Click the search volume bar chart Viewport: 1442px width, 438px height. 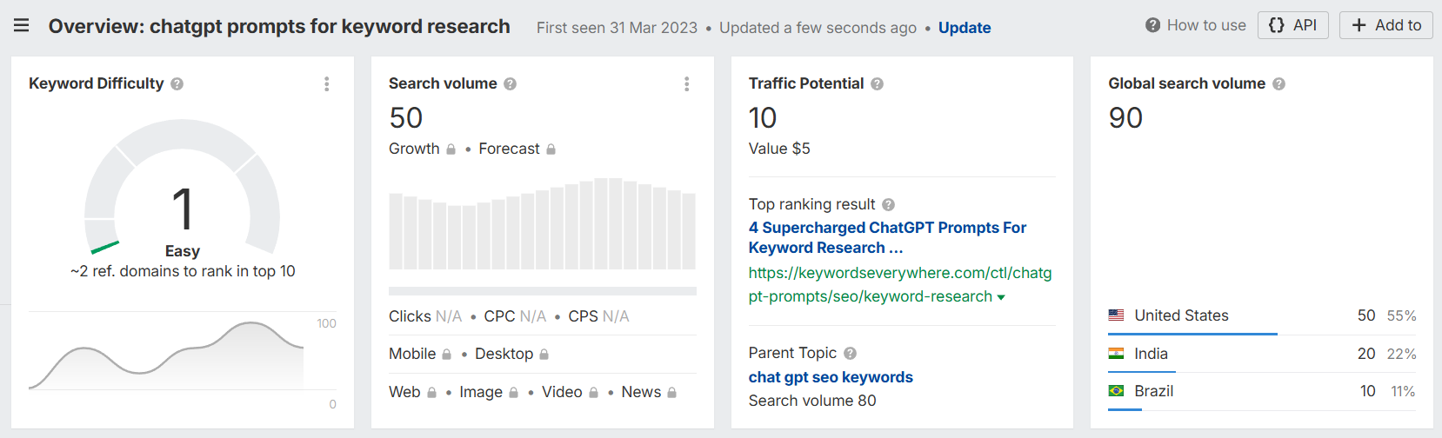point(542,224)
